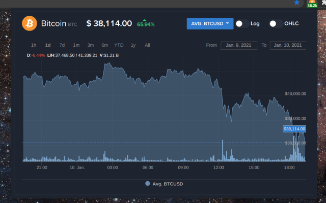Viewport: 326px width, 203px height.
Task: Open the AVG. BTCUSD dropdown
Action: [x=210, y=24]
